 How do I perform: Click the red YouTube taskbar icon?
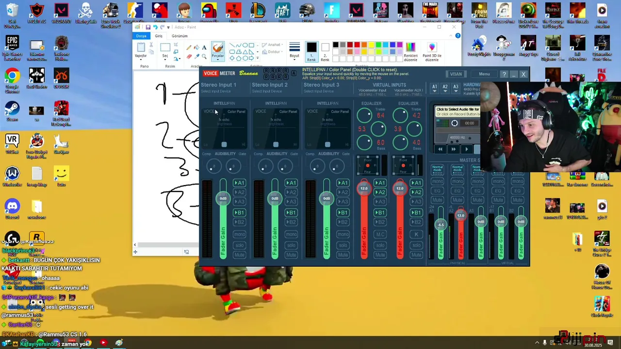click(x=103, y=343)
